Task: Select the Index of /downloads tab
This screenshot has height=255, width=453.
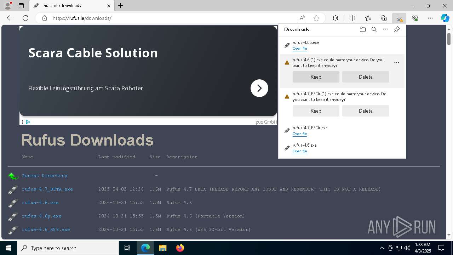Action: coord(72,6)
